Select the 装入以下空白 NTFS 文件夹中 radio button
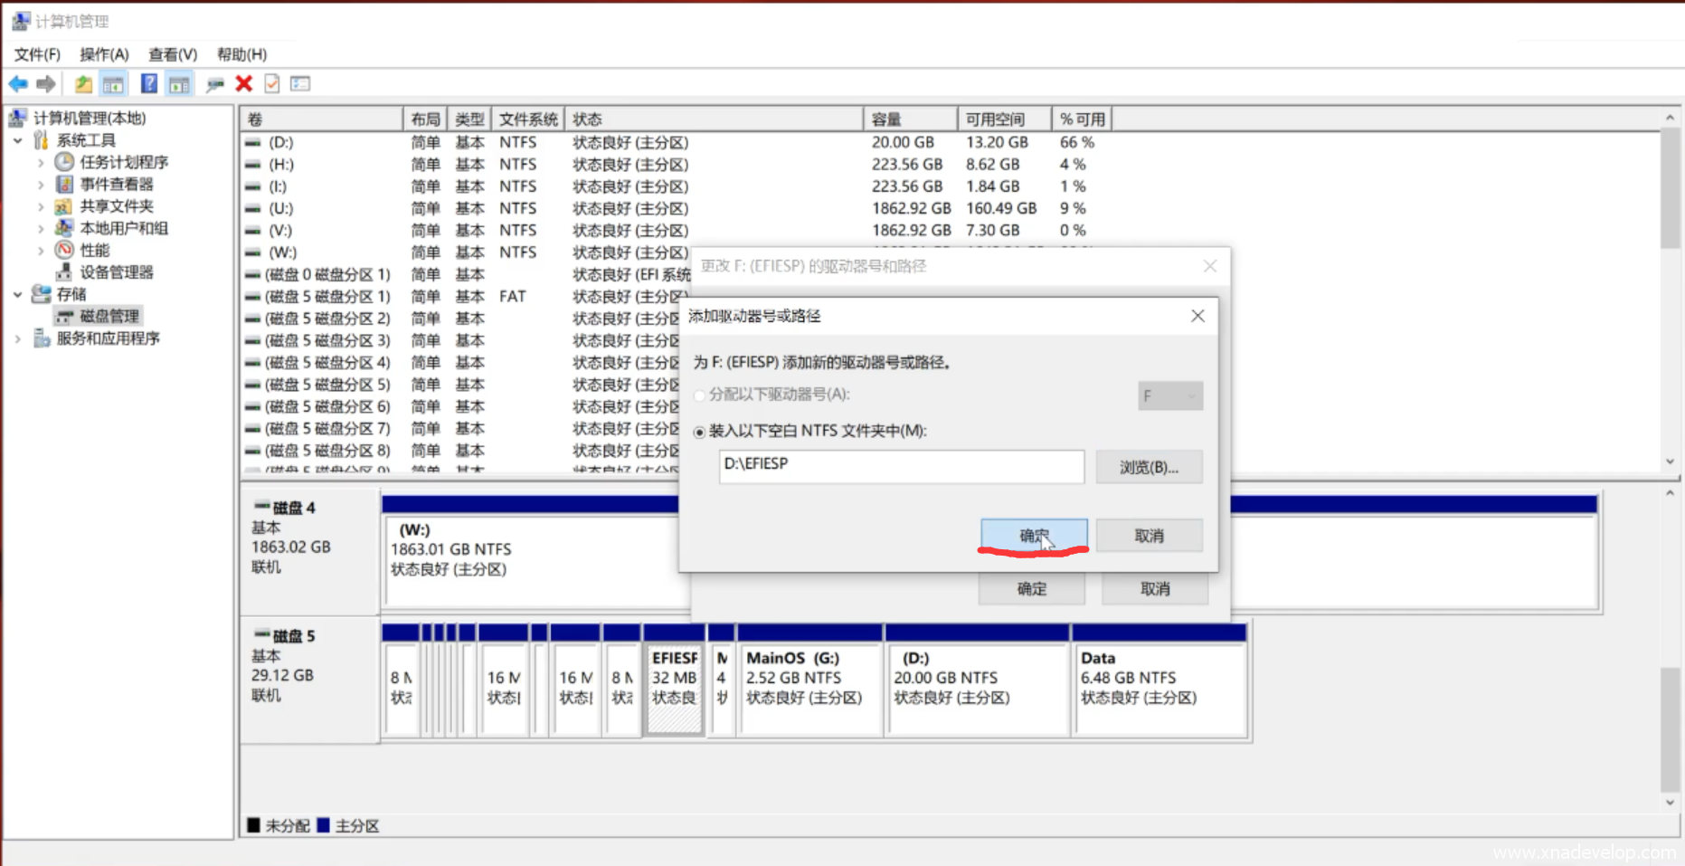 click(x=699, y=432)
